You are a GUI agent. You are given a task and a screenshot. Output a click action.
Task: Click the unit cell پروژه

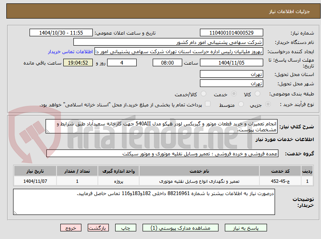pyautogui.click(x=119, y=181)
